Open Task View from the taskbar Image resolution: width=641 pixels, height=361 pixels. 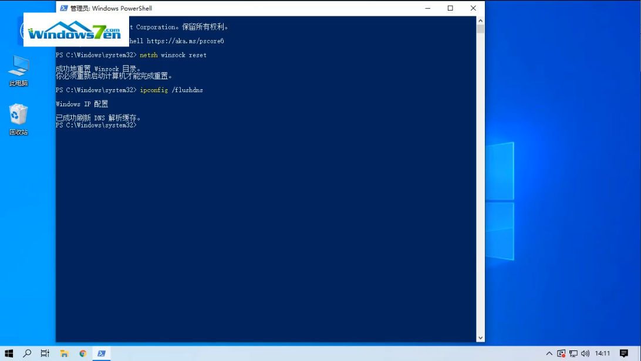(x=45, y=353)
